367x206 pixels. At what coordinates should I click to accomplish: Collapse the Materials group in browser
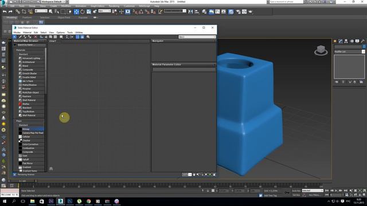coord(15,50)
